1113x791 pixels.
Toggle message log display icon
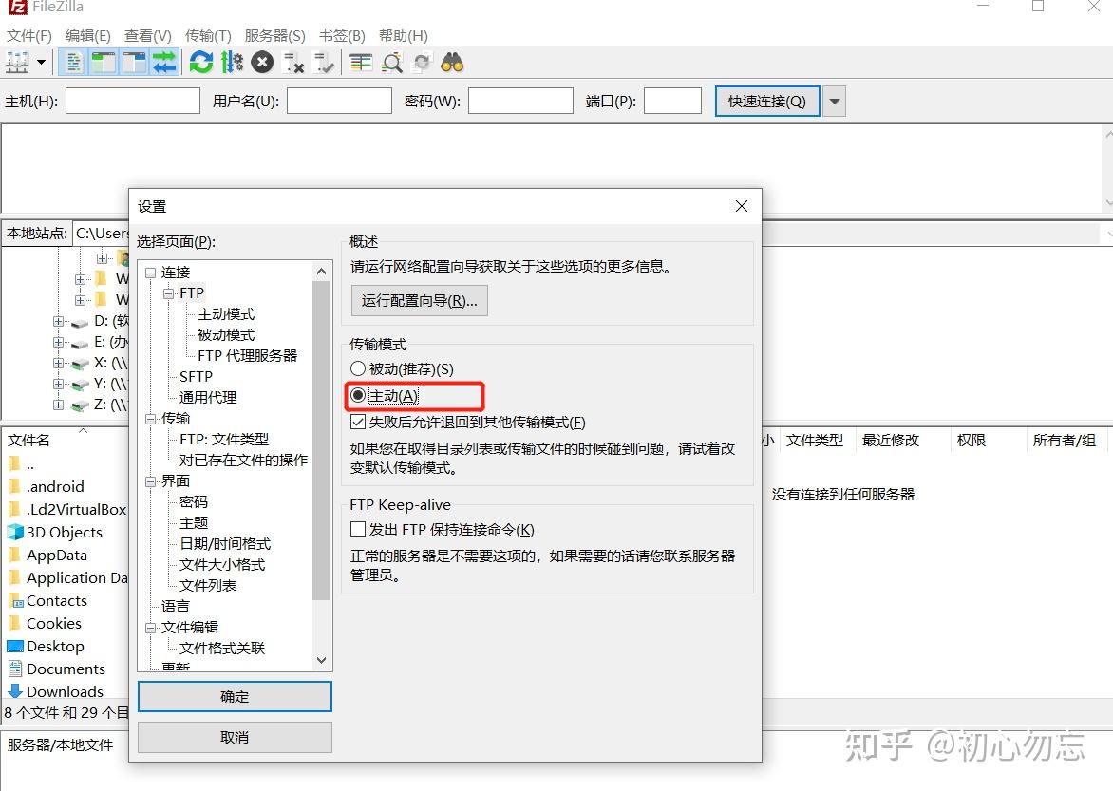73,63
